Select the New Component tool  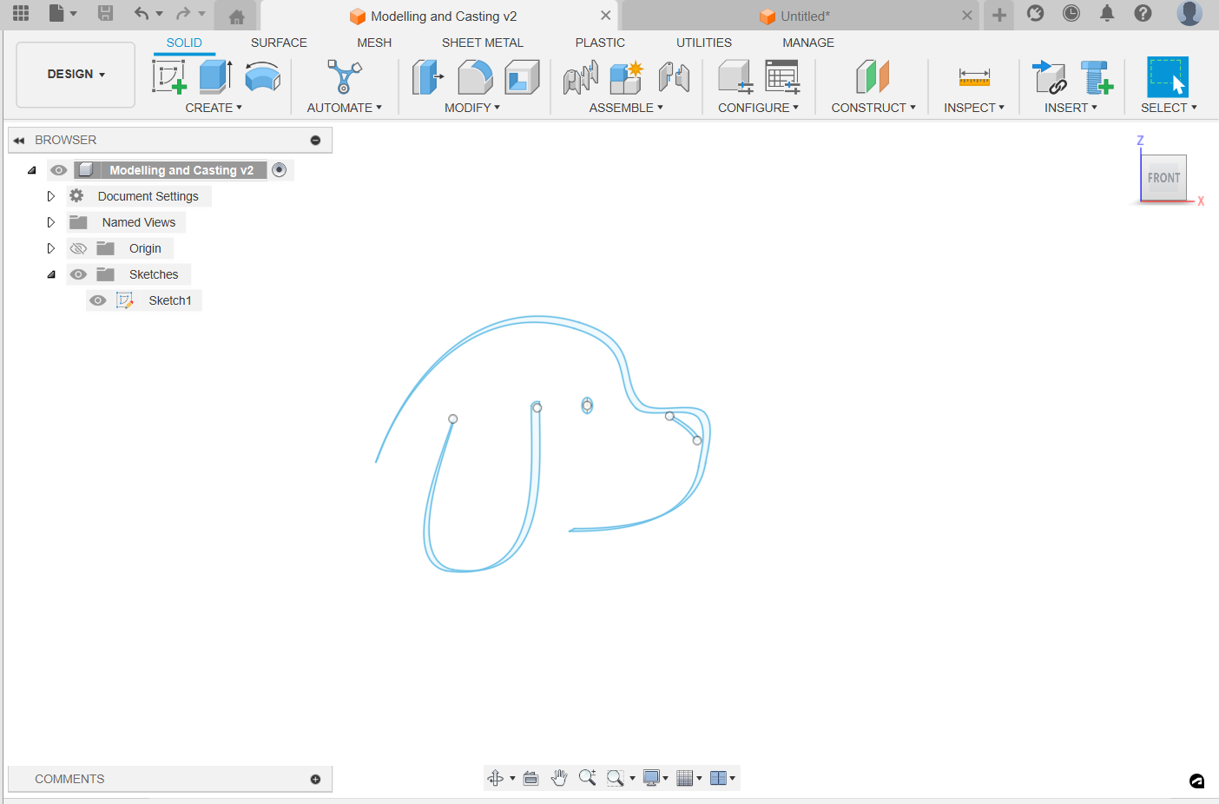click(626, 76)
